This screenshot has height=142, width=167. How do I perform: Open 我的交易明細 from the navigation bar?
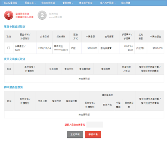[48, 3]
